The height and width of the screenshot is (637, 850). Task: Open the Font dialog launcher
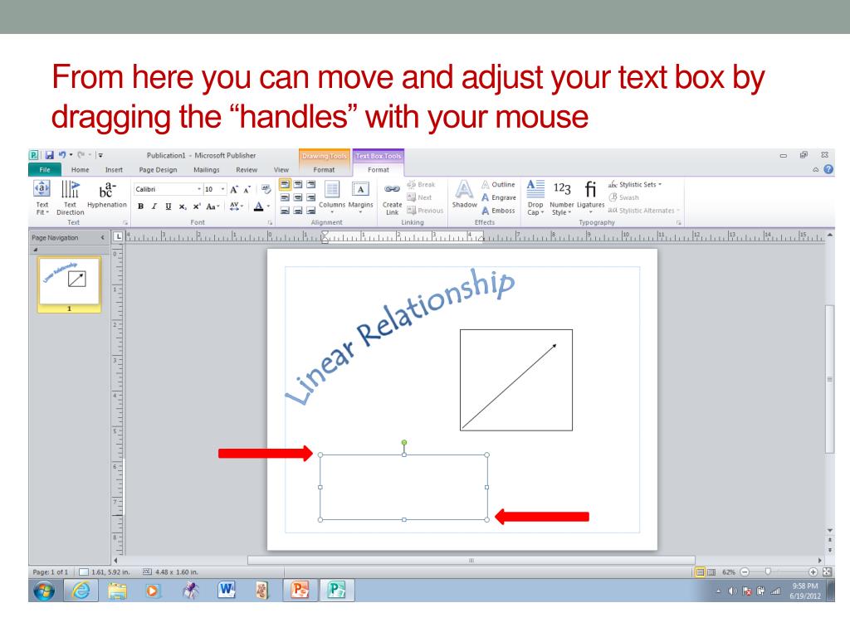tap(270, 222)
